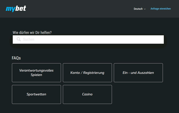Click the magnifying glass search icon
This screenshot has height=113, width=179.
point(19,39)
